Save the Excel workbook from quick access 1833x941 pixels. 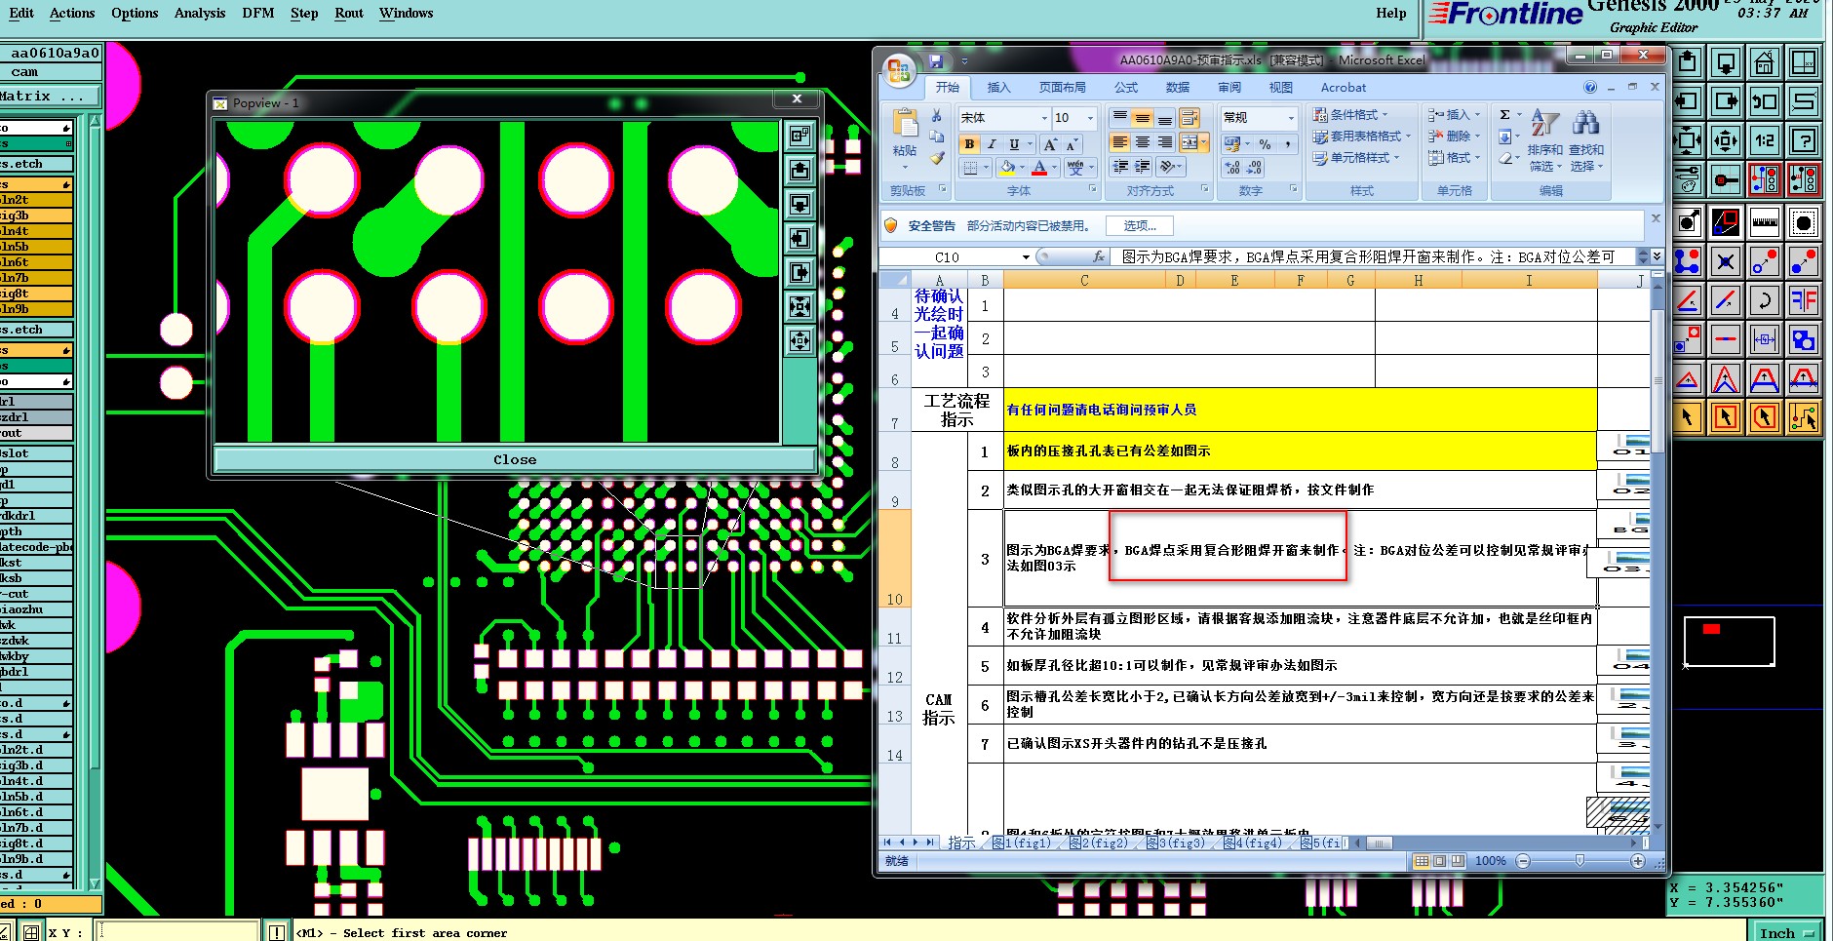coord(936,61)
